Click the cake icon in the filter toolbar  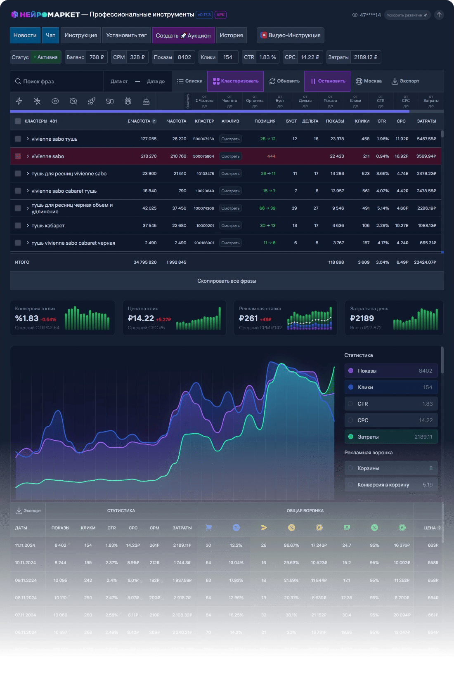146,101
